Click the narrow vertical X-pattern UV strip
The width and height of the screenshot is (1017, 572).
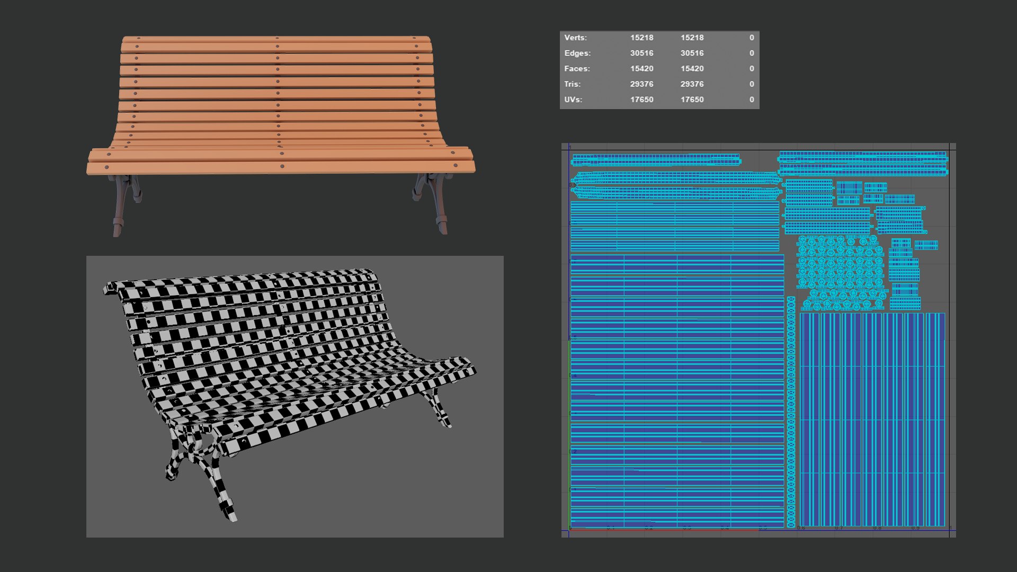[x=791, y=412]
